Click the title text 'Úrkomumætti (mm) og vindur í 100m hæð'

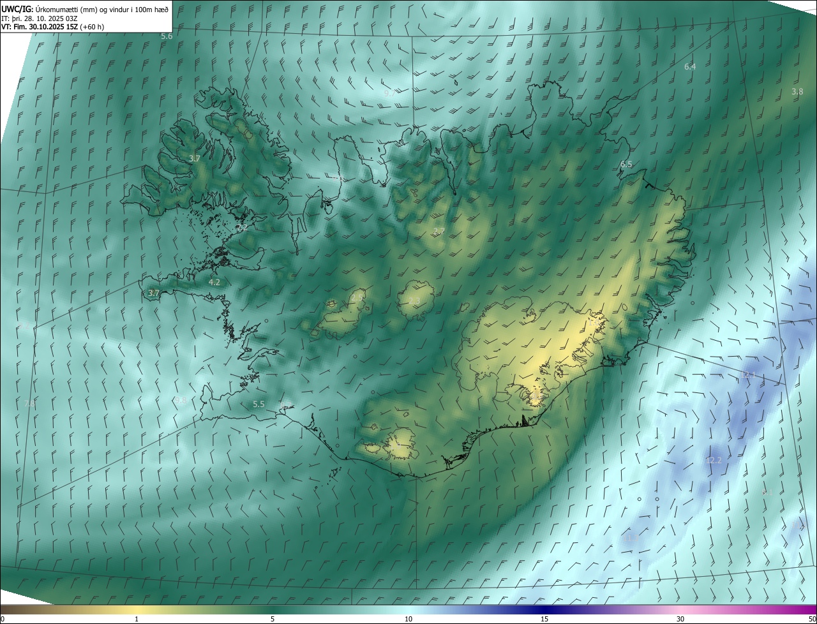pos(101,8)
